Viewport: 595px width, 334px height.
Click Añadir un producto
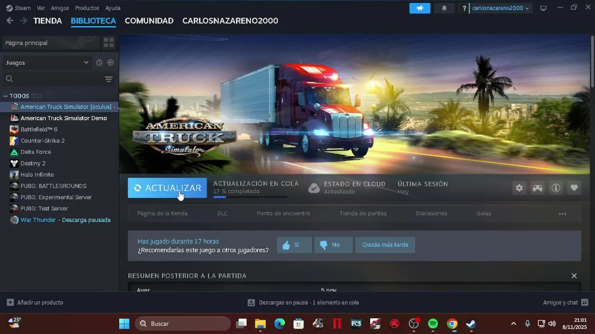(x=35, y=302)
